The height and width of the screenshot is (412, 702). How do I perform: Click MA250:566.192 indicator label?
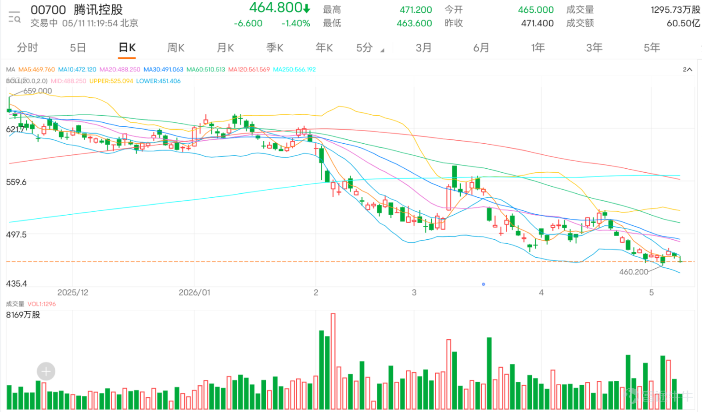[x=294, y=70]
